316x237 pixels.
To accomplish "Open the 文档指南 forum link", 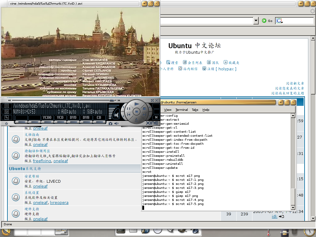I will pos(32,135).
